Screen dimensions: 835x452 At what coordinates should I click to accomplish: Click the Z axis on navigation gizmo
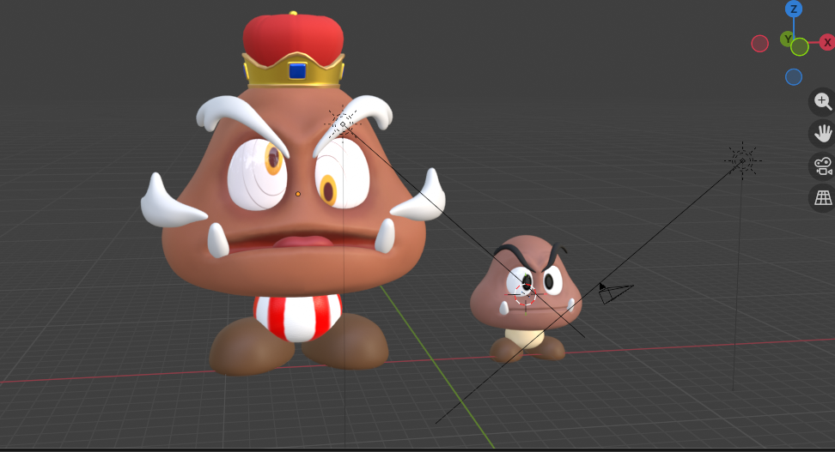(x=794, y=9)
